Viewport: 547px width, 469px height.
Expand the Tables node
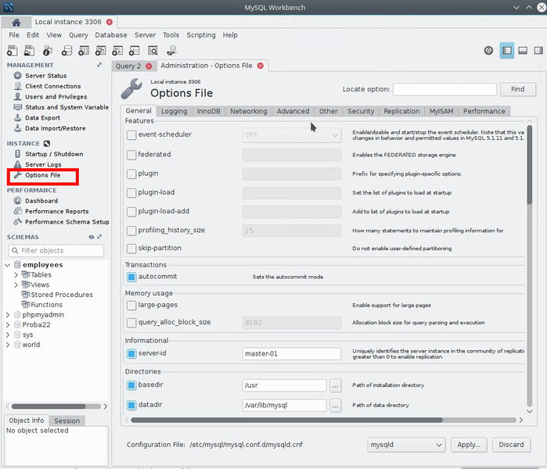click(16, 275)
